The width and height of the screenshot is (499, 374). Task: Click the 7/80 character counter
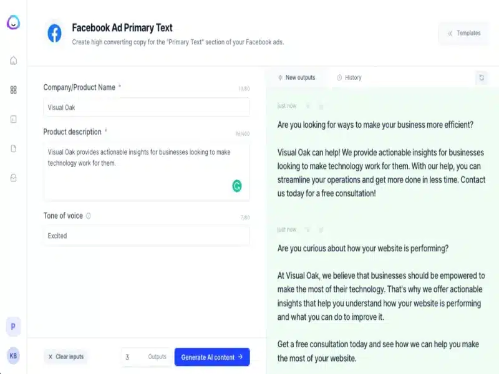point(245,218)
